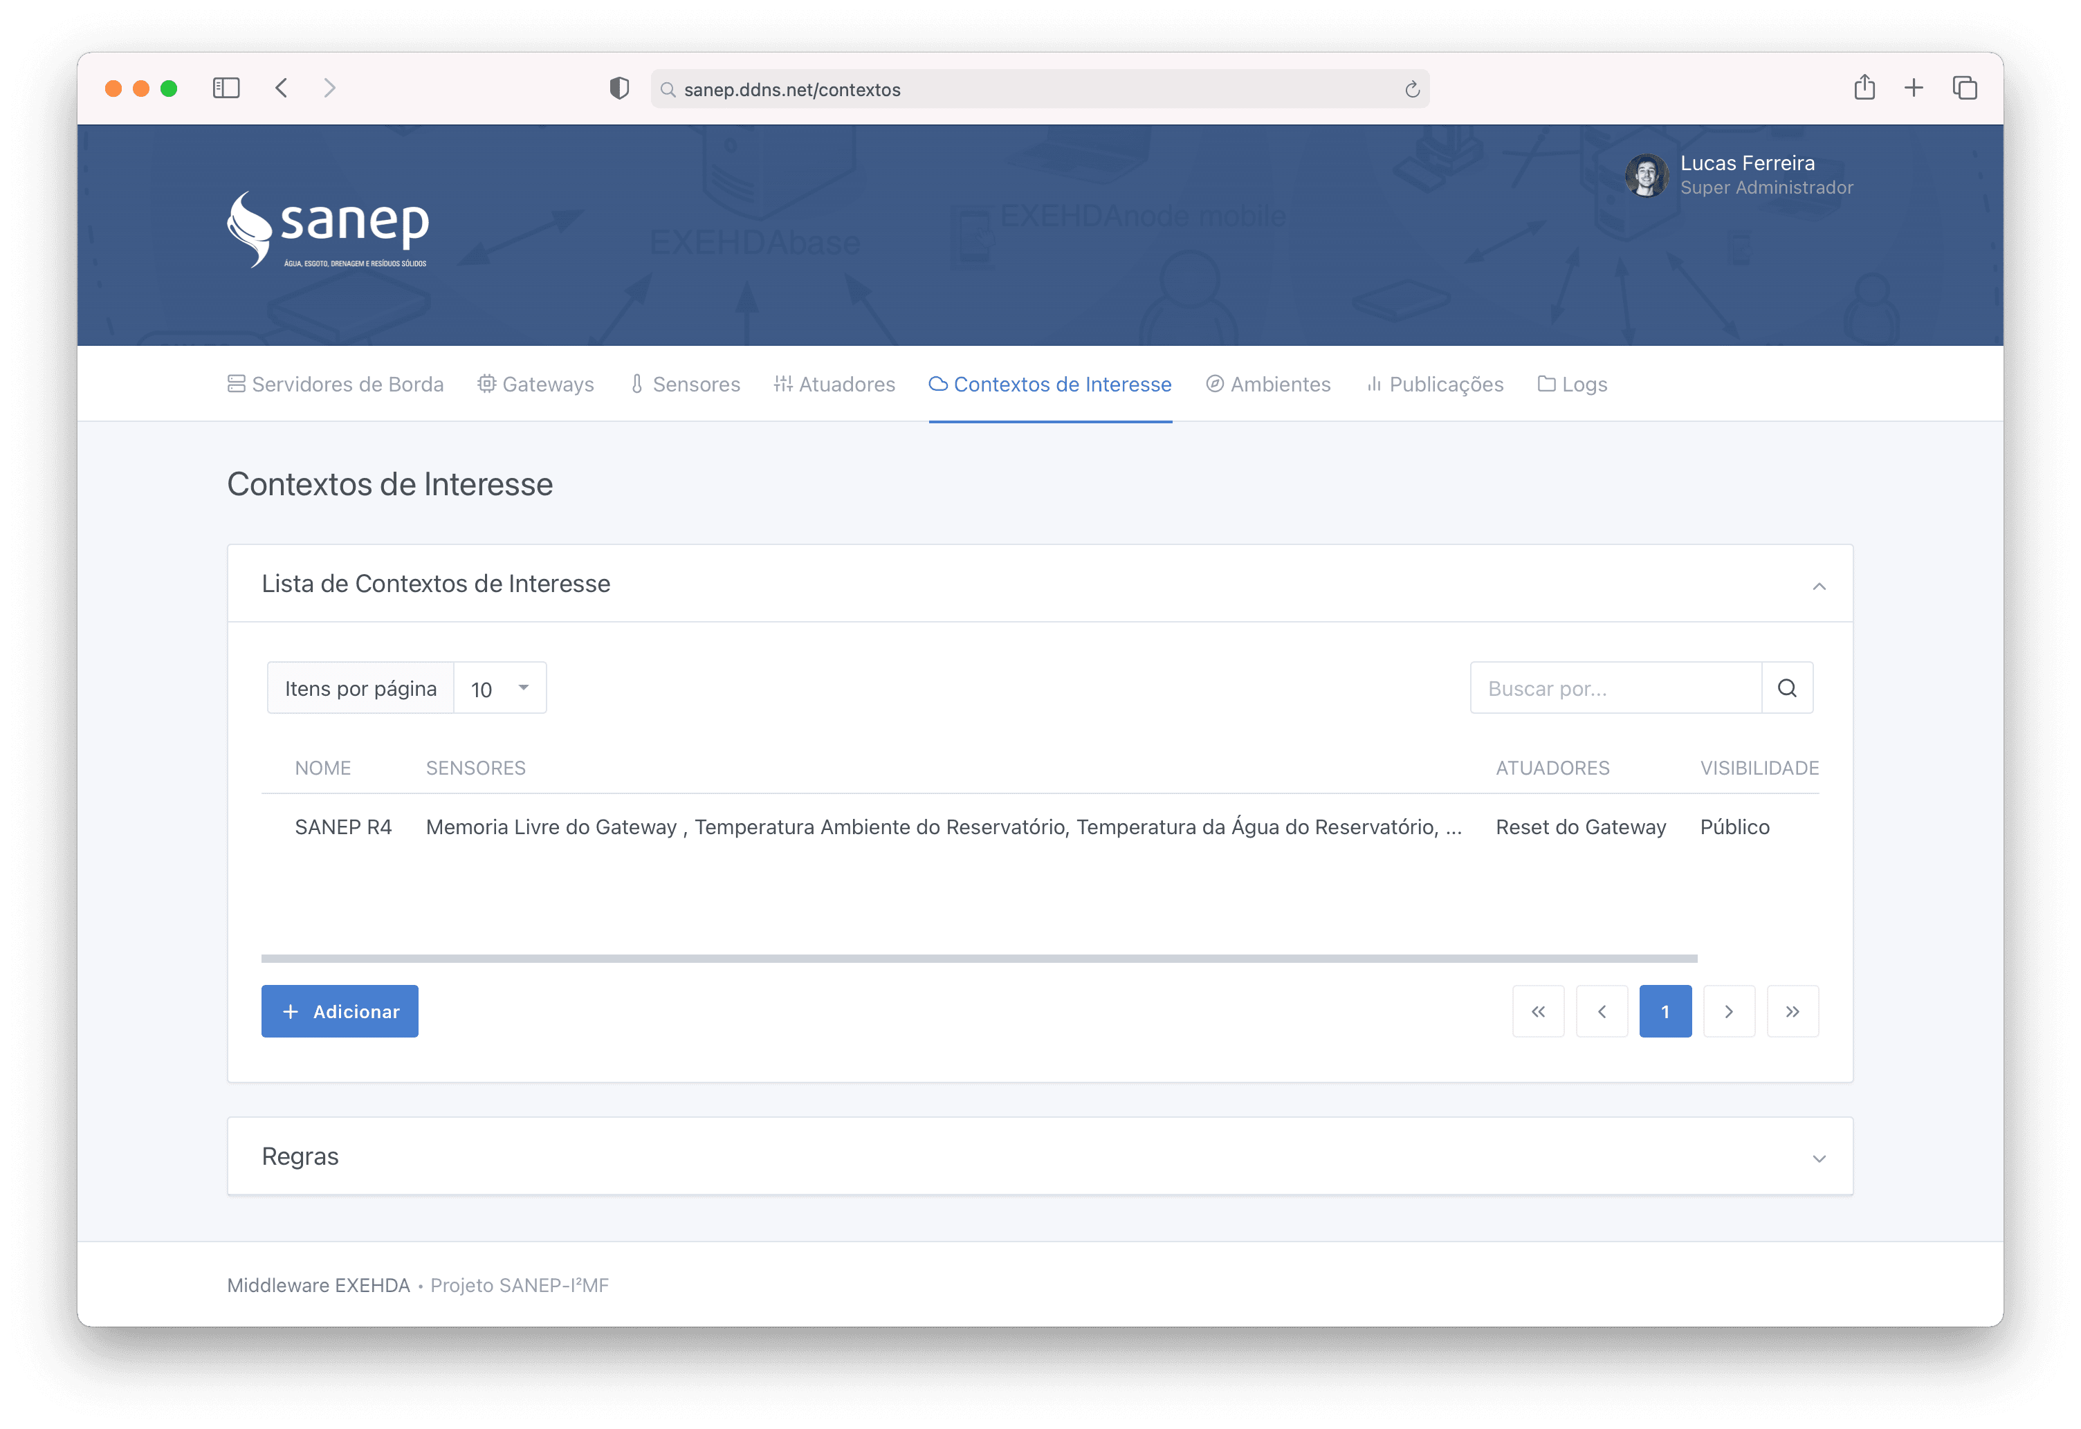Open a new tab with the plus icon
Screen dimensions: 2081x1429
click(1914, 88)
